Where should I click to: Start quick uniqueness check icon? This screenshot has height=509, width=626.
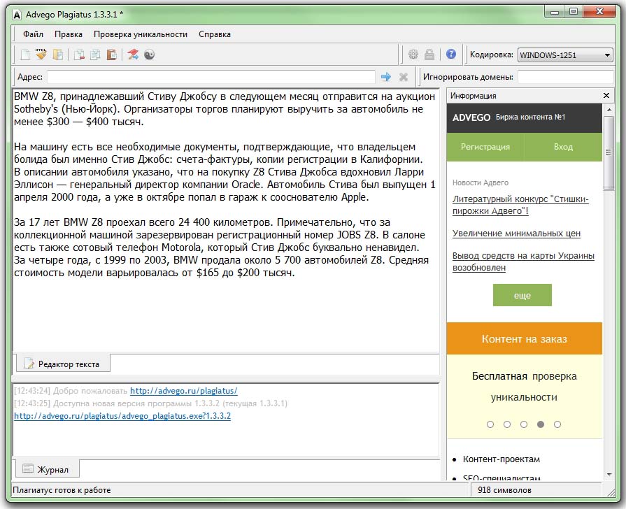[x=133, y=55]
